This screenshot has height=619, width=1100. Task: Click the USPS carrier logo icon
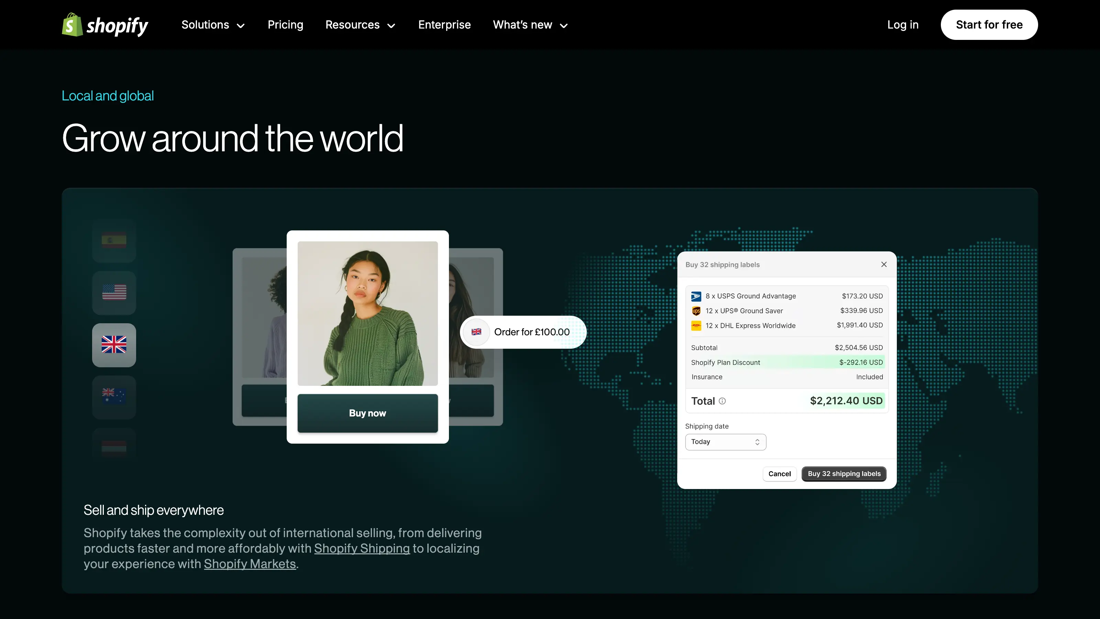(x=696, y=296)
